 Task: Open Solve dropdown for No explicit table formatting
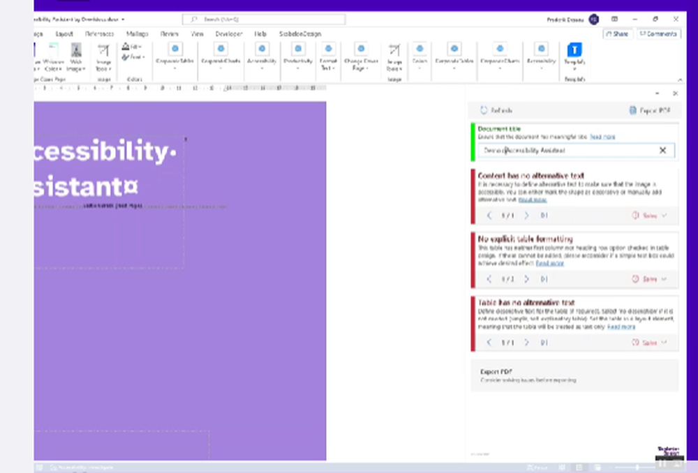click(649, 279)
